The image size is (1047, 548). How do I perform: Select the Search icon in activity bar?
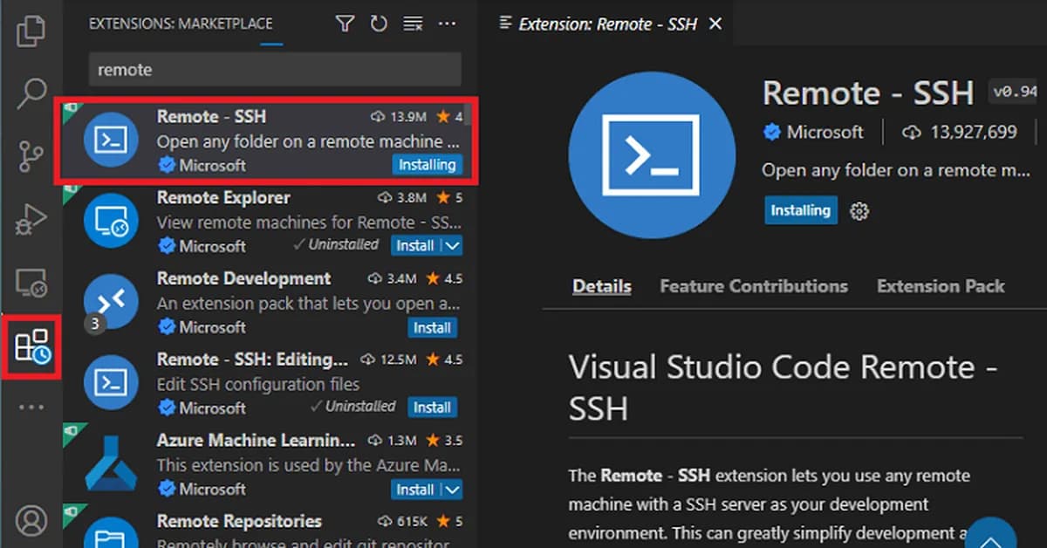(x=31, y=92)
